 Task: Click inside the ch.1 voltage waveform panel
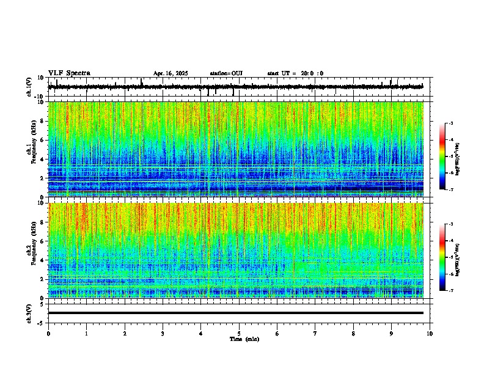coord(240,87)
